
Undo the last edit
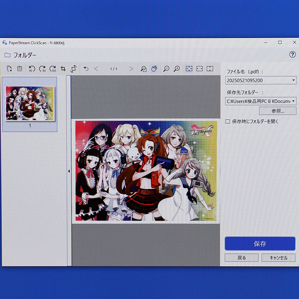86,69
